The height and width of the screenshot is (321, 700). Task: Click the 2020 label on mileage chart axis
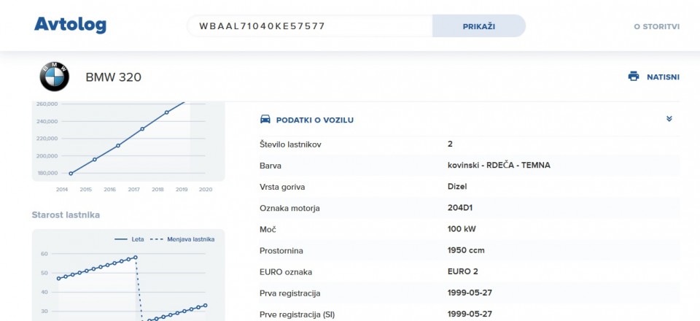click(206, 190)
